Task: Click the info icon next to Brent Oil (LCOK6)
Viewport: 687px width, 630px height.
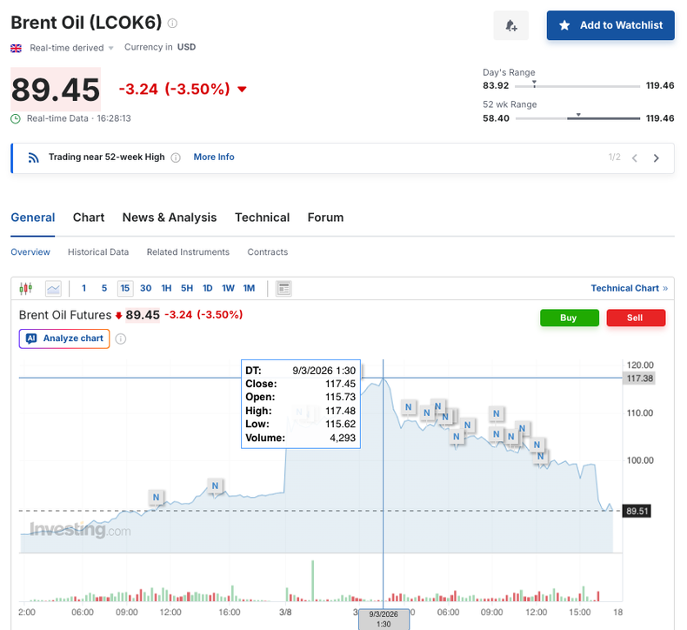Action: point(173,23)
